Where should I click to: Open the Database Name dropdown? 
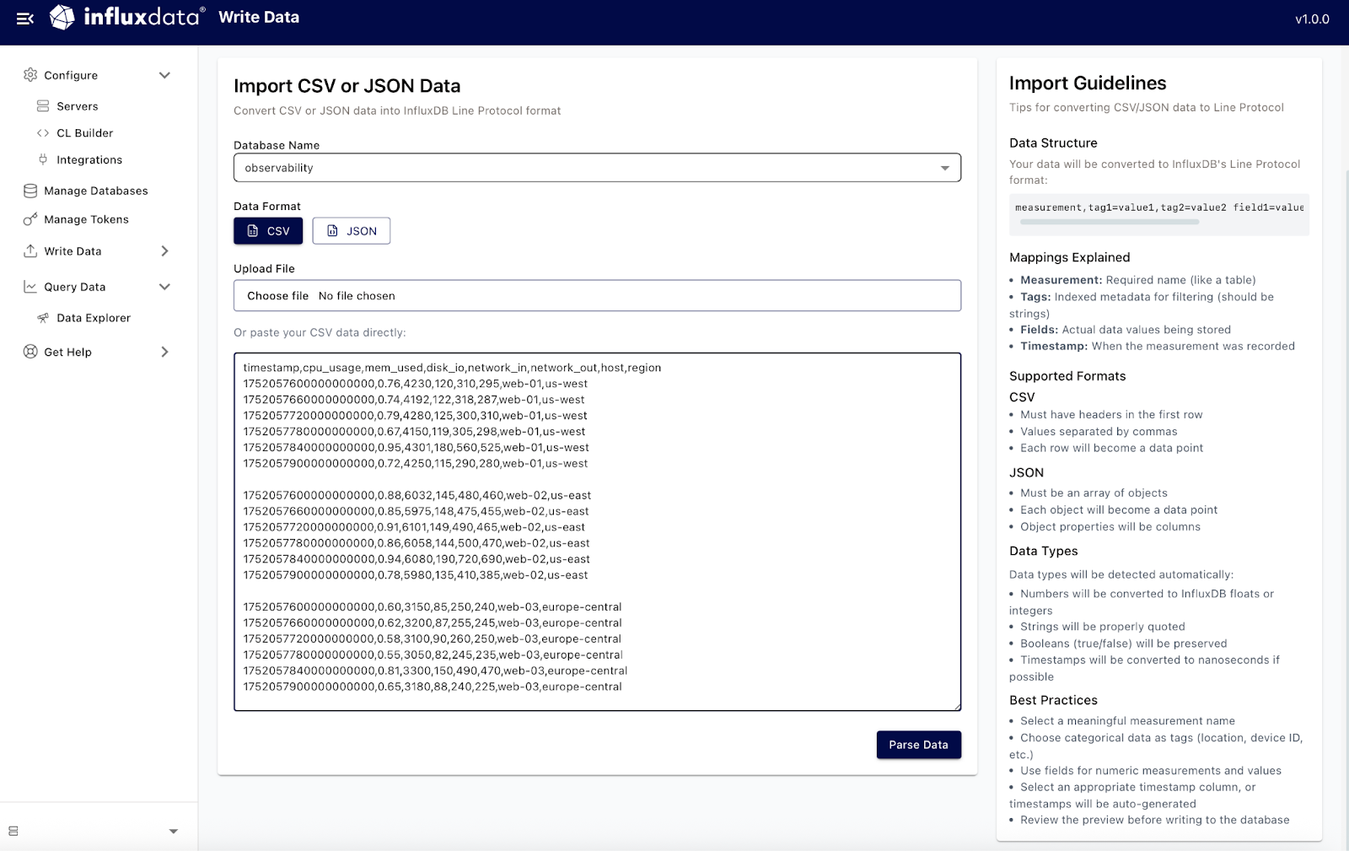tap(597, 168)
